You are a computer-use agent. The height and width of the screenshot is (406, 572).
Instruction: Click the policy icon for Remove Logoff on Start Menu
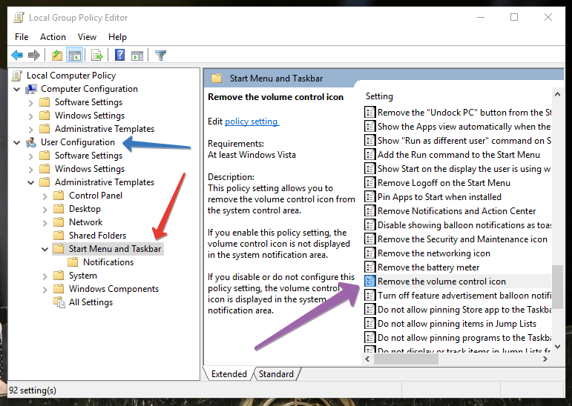pyautogui.click(x=370, y=183)
